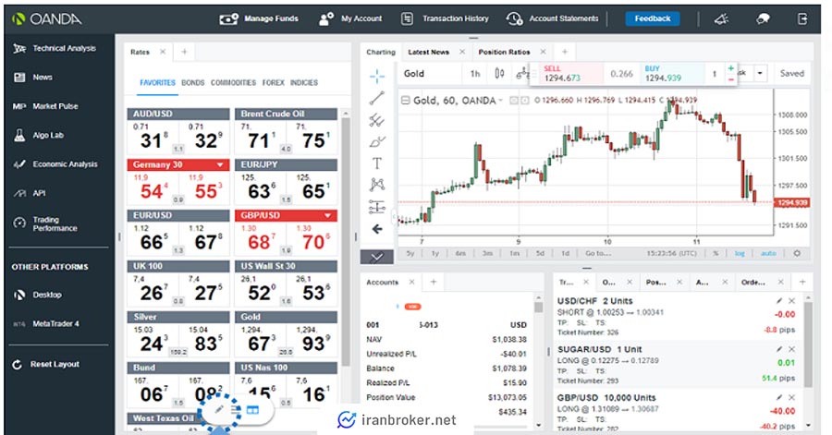Toggle log scale on the chart
Screen dimensions: 832x435
[x=740, y=254]
